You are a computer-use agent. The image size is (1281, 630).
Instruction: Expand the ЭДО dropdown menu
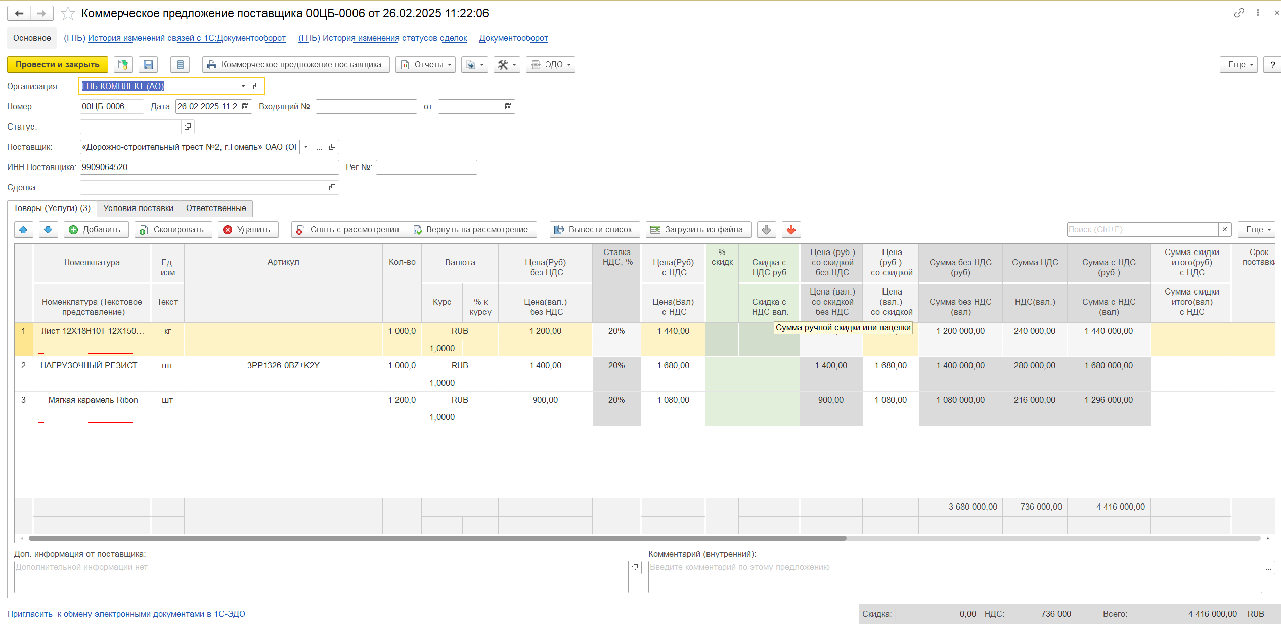tap(550, 65)
